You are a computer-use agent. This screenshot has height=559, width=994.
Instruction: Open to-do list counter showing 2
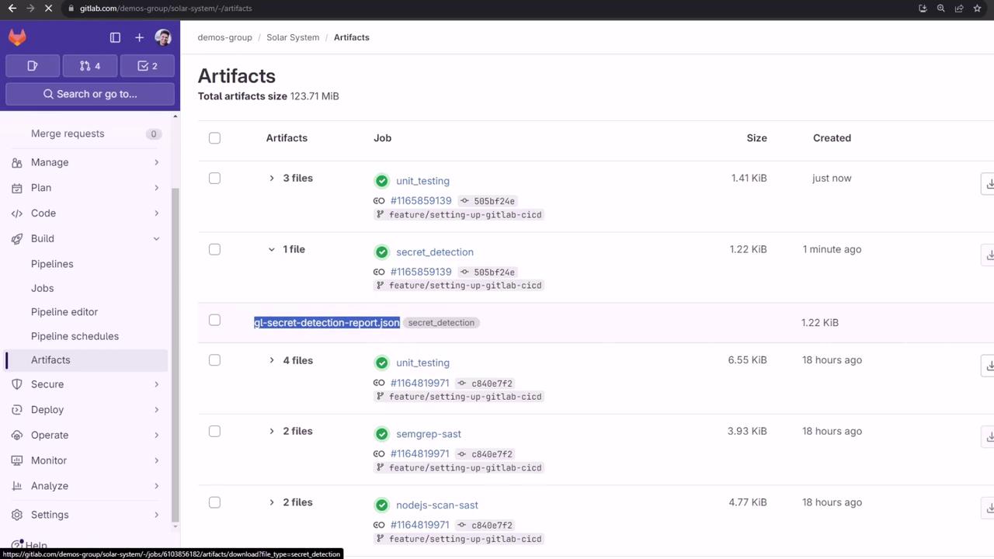pyautogui.click(x=148, y=66)
